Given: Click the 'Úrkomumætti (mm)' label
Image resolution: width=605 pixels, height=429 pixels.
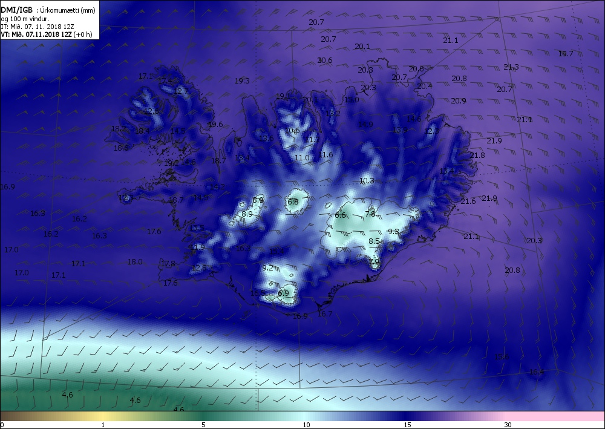Looking at the screenshot, I should click(x=68, y=11).
